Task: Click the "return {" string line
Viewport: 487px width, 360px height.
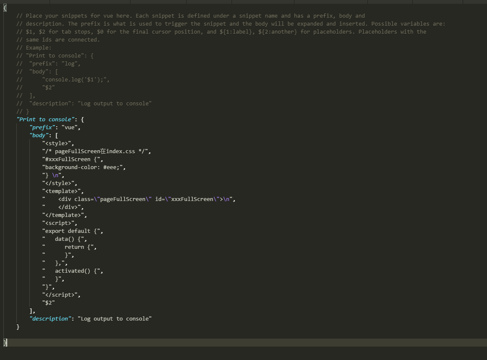Action: [68, 247]
